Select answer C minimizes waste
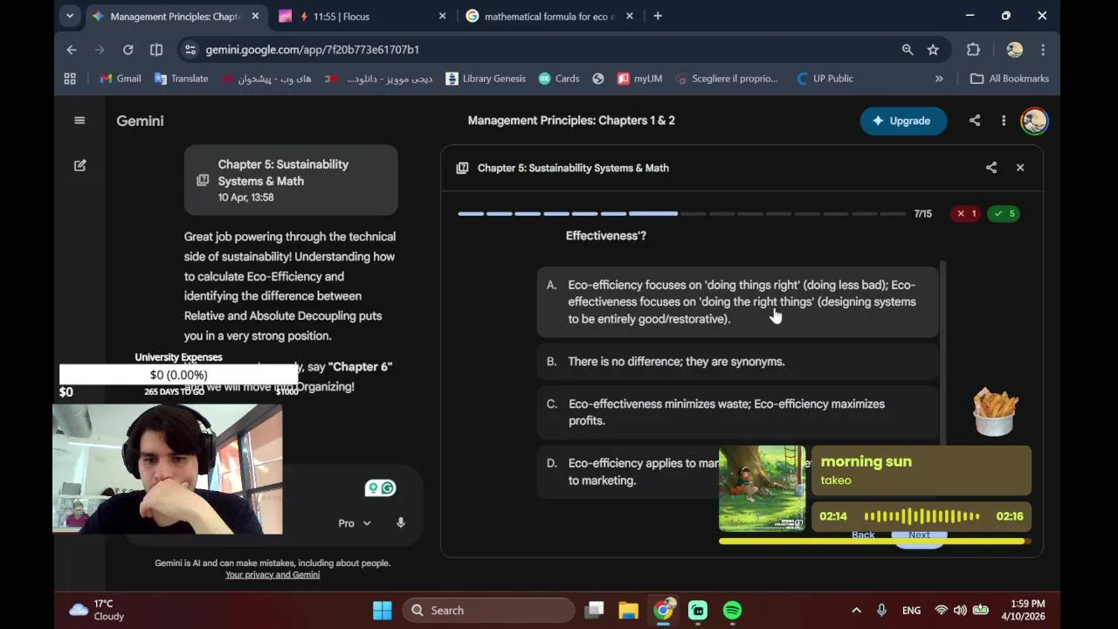Image resolution: width=1118 pixels, height=629 pixels. tap(737, 412)
